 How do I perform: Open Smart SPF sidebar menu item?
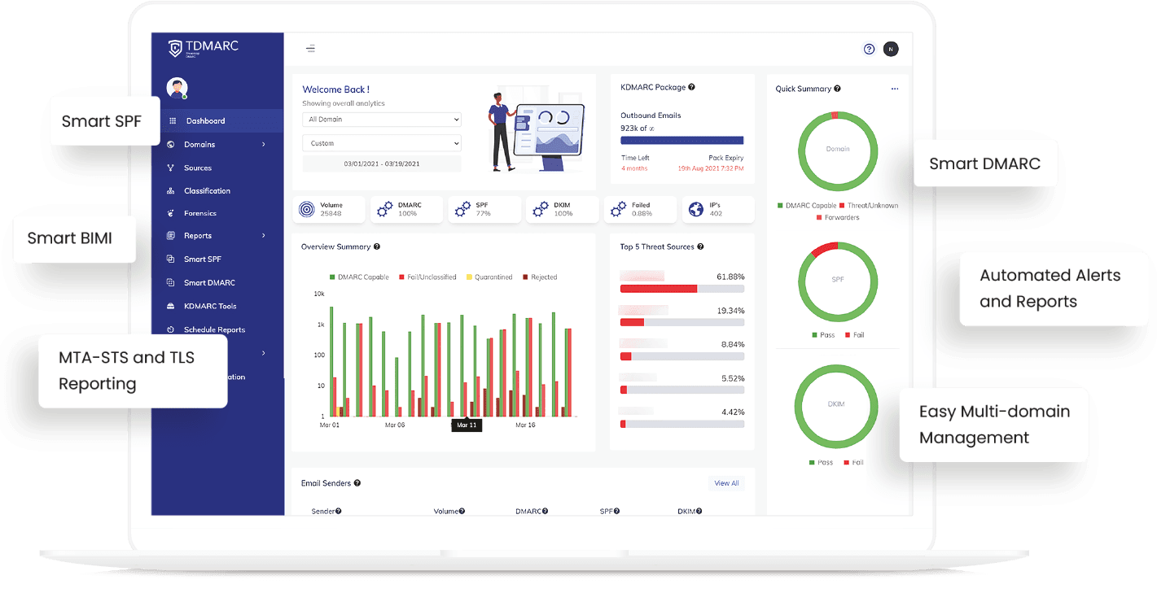[x=203, y=259]
